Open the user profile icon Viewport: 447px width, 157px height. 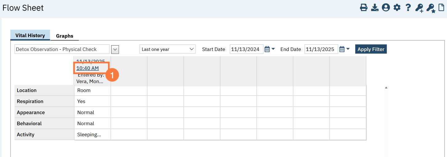[x=386, y=8]
